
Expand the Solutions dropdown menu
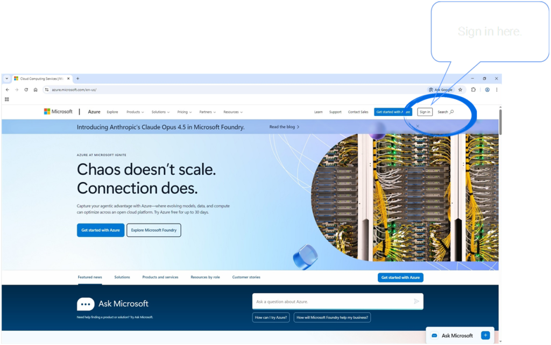(160, 112)
